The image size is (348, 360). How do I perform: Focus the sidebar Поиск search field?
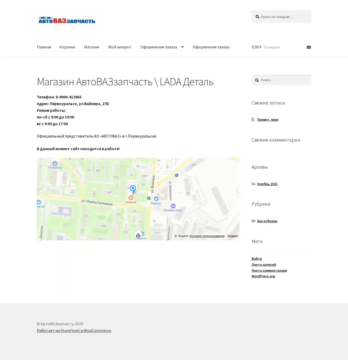[x=284, y=80]
